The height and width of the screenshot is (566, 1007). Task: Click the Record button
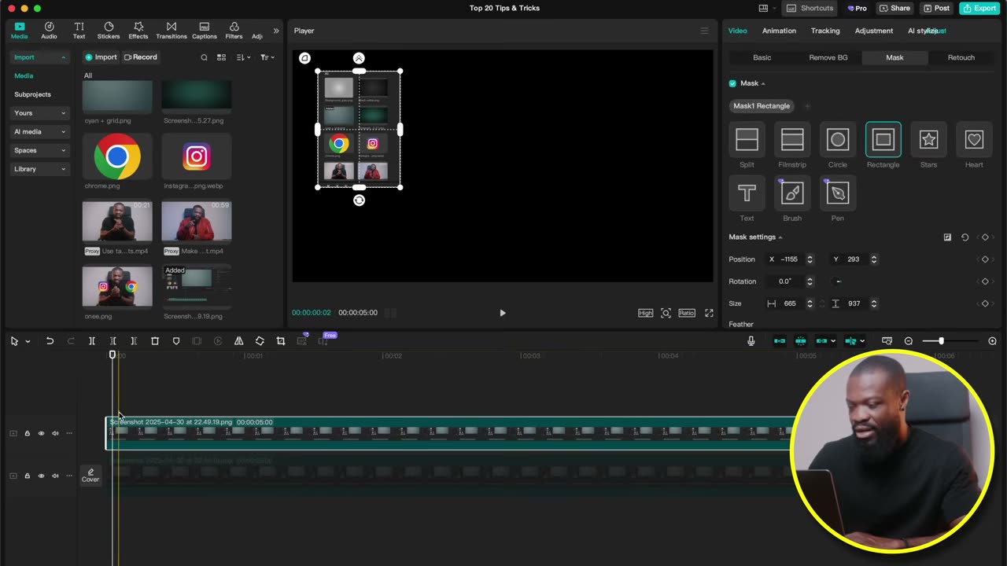(141, 57)
